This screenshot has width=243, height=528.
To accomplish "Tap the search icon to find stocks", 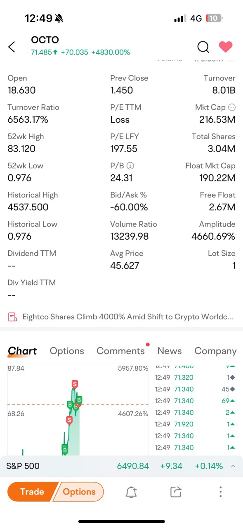I will coord(203,47).
